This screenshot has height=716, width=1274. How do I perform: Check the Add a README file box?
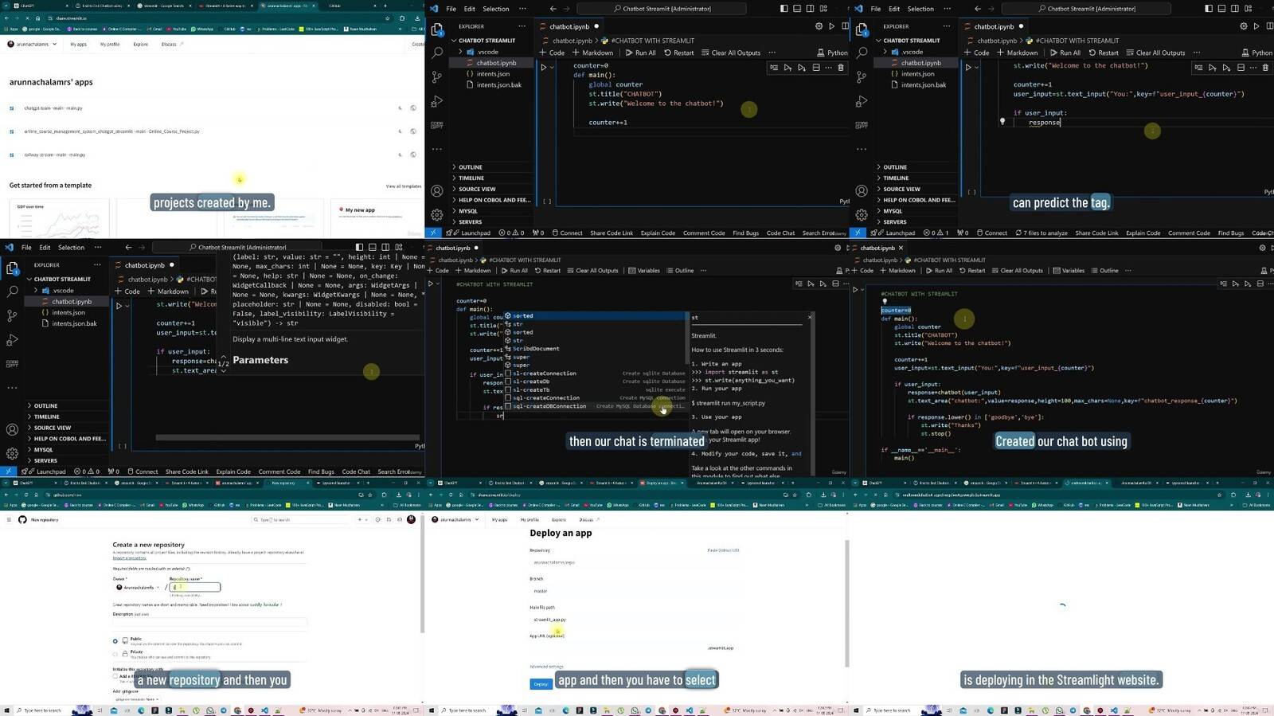click(115, 676)
